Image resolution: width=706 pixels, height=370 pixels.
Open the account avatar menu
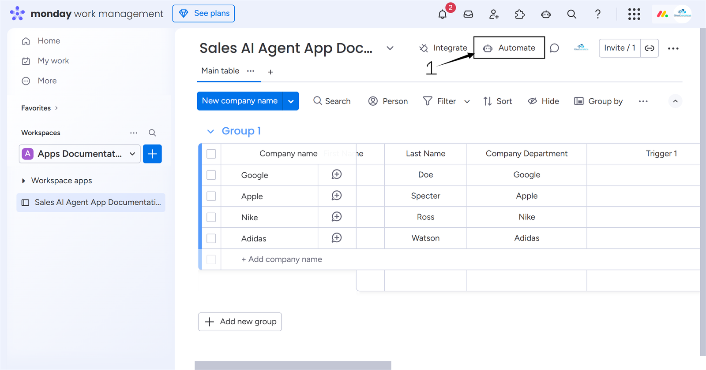point(682,13)
